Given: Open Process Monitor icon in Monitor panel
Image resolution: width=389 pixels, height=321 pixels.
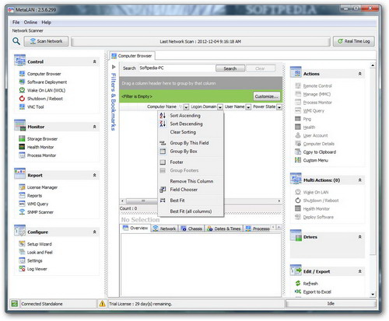Looking at the screenshot, I should pos(22,155).
